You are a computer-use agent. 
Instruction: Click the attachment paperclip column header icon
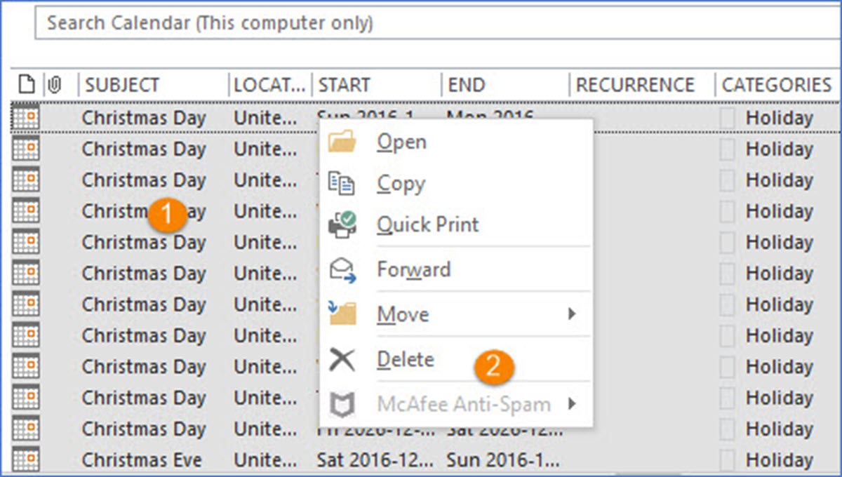pyautogui.click(x=55, y=85)
